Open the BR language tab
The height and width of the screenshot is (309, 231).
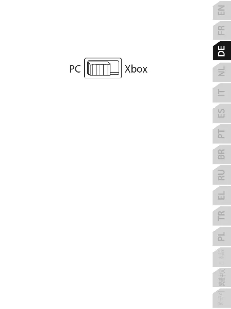pos(222,154)
